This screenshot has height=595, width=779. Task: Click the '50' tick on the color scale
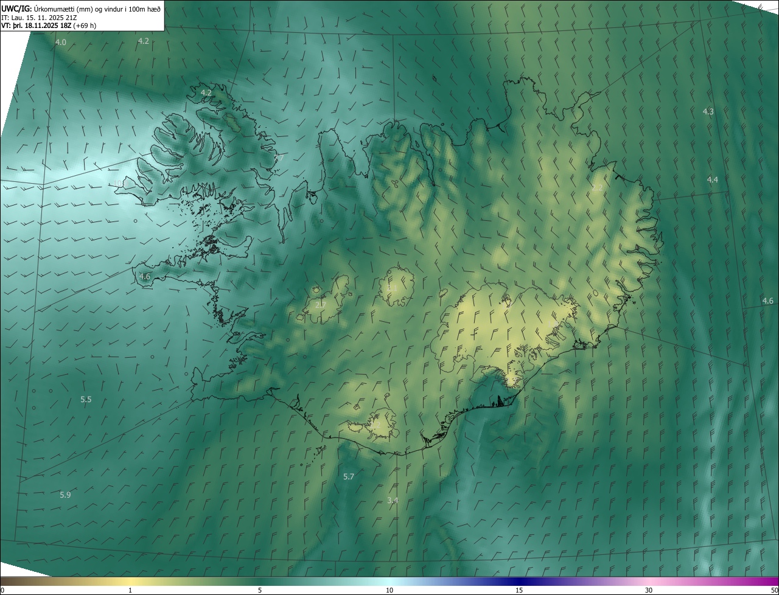[774, 590]
